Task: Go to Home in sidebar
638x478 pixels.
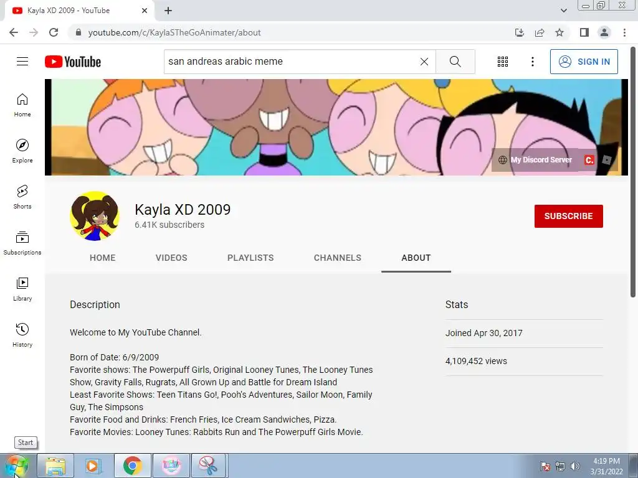Action: pos(22,105)
